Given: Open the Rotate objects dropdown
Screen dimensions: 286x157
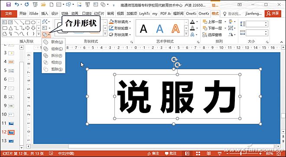Looking at the screenshot, I should tap(232, 35).
